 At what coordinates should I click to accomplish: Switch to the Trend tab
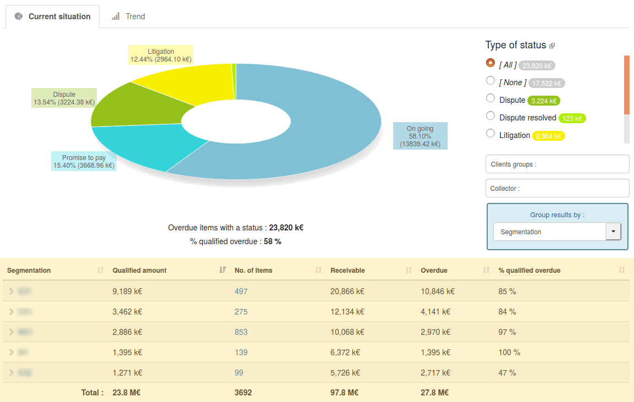tap(129, 16)
